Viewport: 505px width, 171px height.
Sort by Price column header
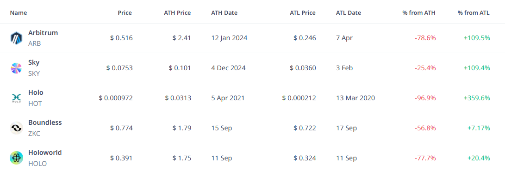[x=125, y=13]
